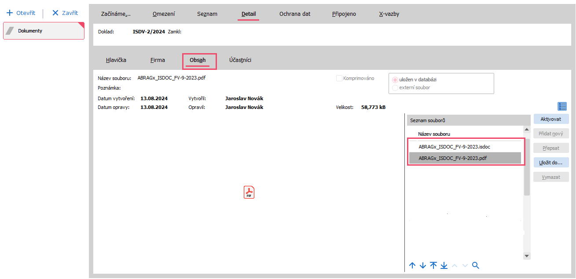
Task: Click Zavřít to close the agenda
Action: 65,13
